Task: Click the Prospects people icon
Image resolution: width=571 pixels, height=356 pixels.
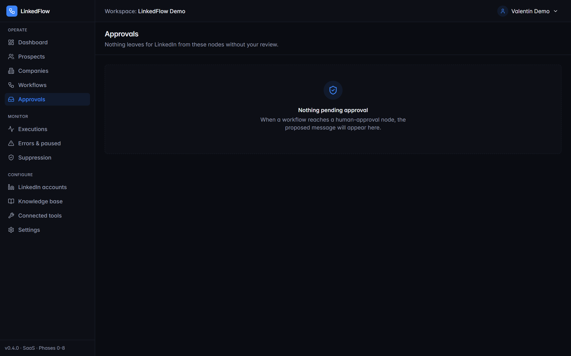Action: click(x=11, y=57)
